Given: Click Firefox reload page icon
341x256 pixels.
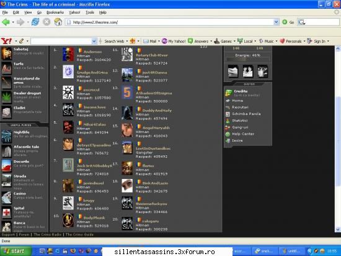Looking at the screenshot, I should 35,22.
